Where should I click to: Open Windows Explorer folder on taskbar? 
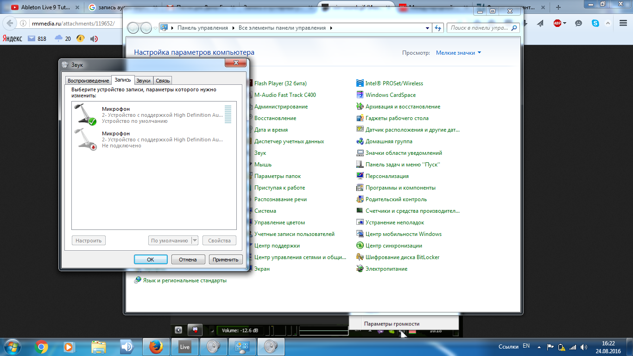tap(99, 346)
